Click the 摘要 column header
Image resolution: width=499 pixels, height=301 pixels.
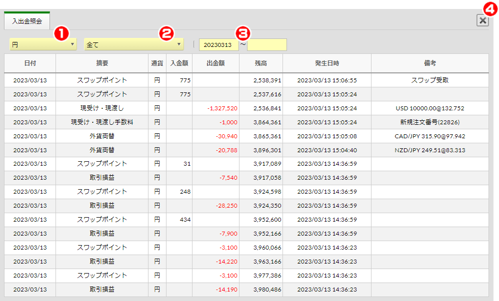tap(102, 63)
